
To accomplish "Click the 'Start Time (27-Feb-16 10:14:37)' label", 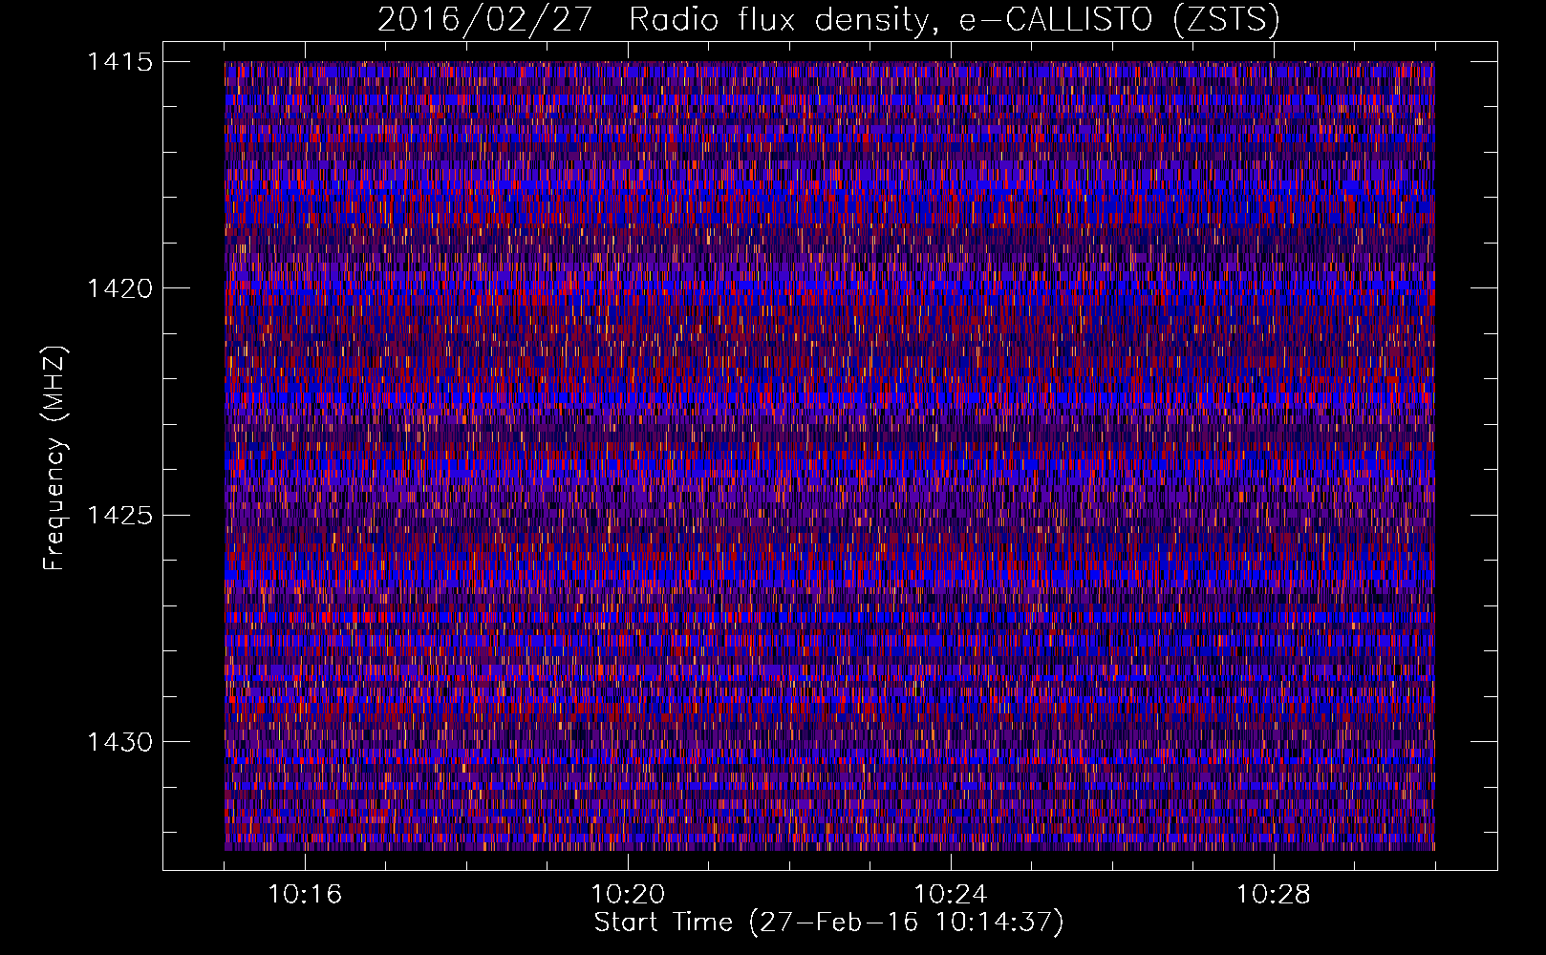I will pyautogui.click(x=828, y=923).
